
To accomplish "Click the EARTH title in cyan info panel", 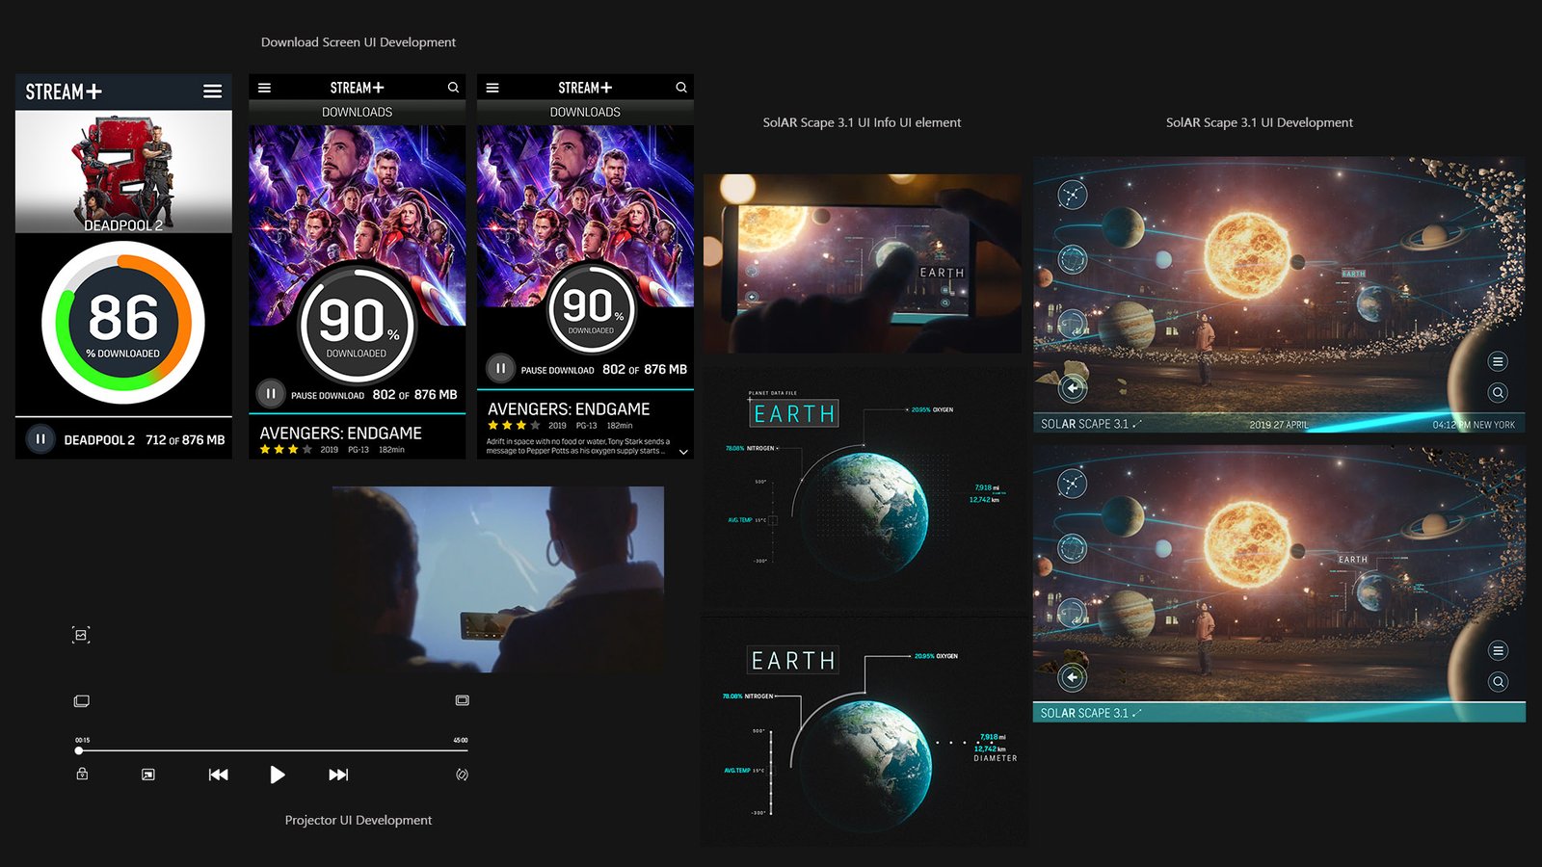I will coord(794,414).
